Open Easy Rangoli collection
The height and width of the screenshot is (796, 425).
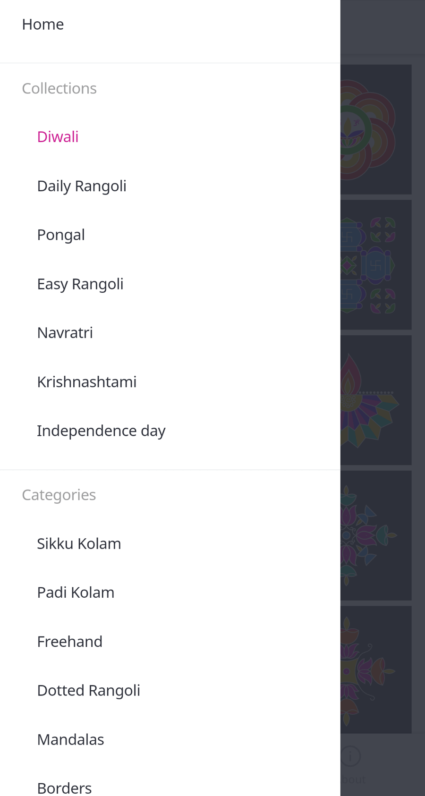tap(80, 284)
